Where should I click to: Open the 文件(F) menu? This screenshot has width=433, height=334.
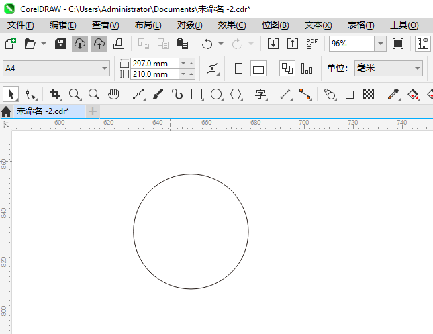click(x=21, y=25)
